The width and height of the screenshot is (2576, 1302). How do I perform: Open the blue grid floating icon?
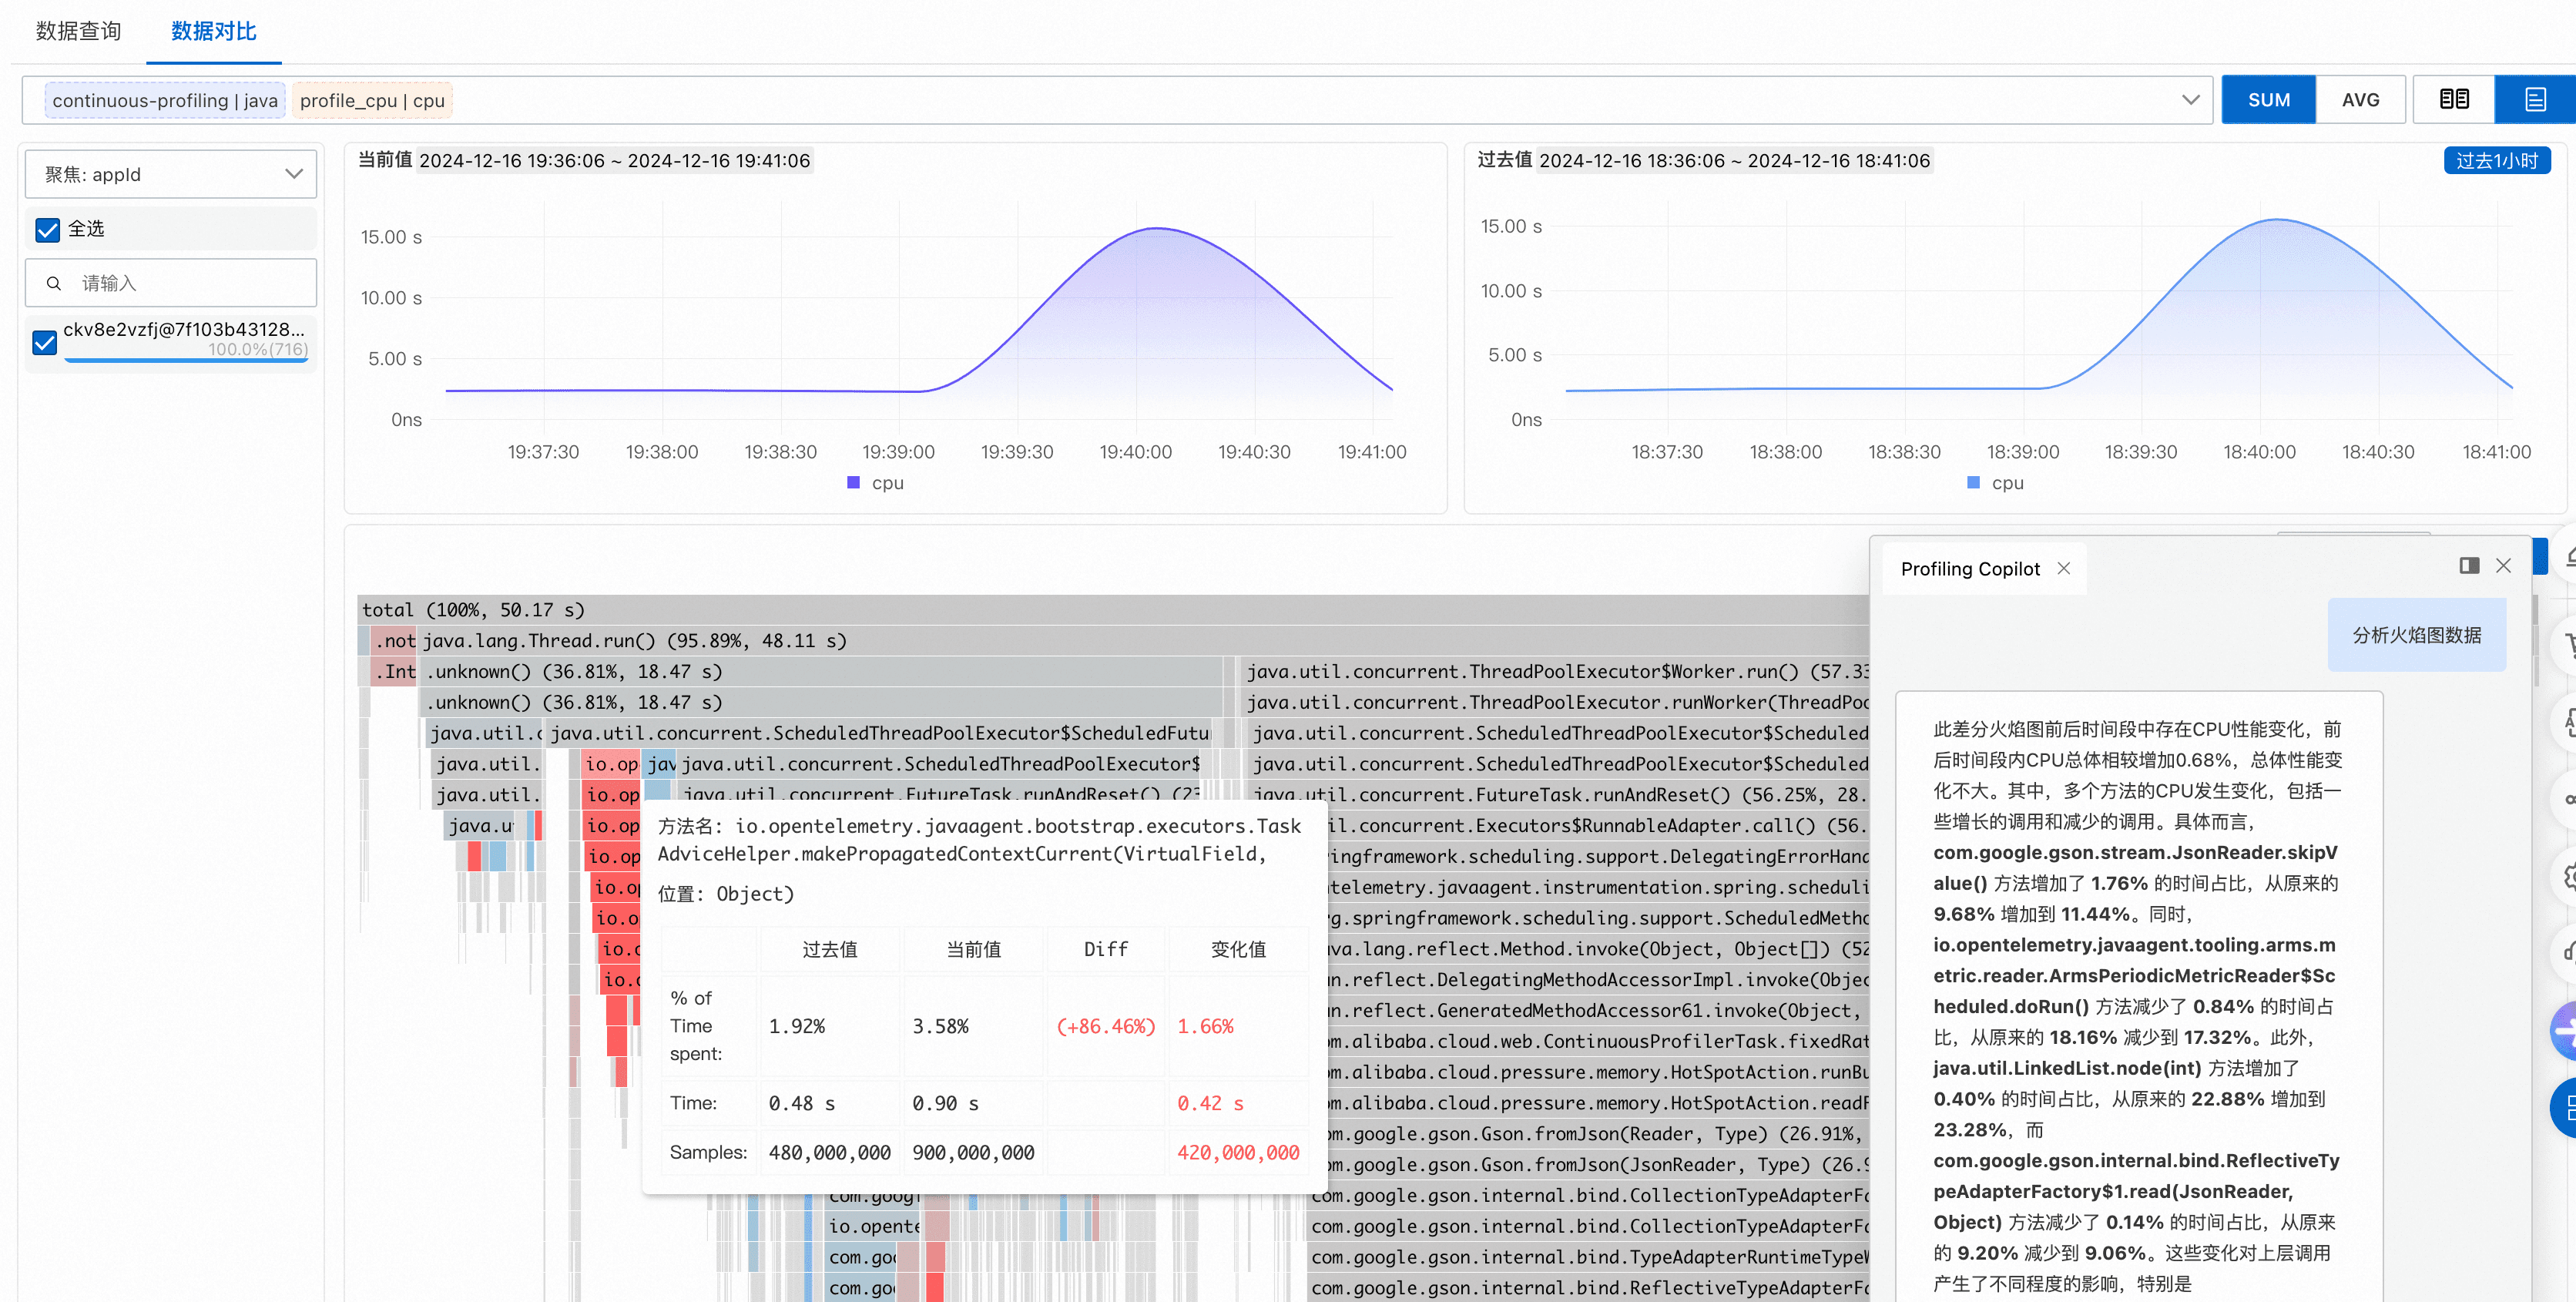pyautogui.click(x=2566, y=1108)
